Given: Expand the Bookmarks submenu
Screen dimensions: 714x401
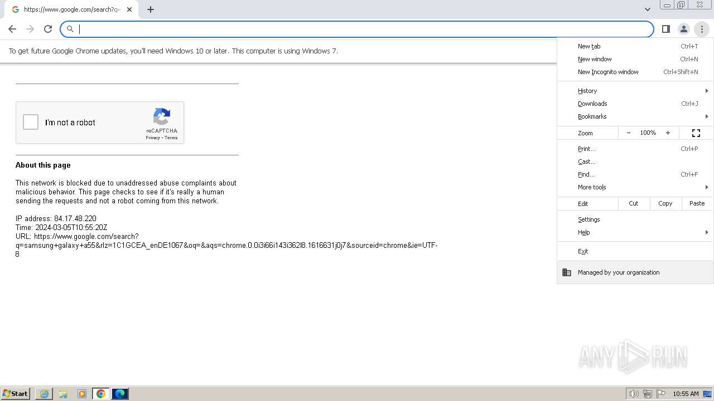Looking at the screenshot, I should coord(635,116).
